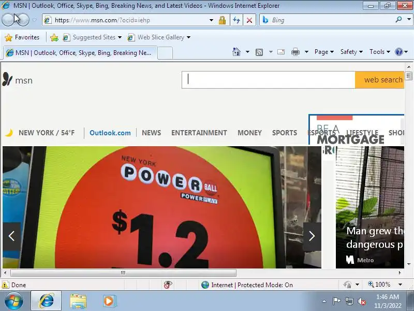Image resolution: width=414 pixels, height=311 pixels.
Task: Open the Powerball $1.2 headline image
Action: pos(162,207)
